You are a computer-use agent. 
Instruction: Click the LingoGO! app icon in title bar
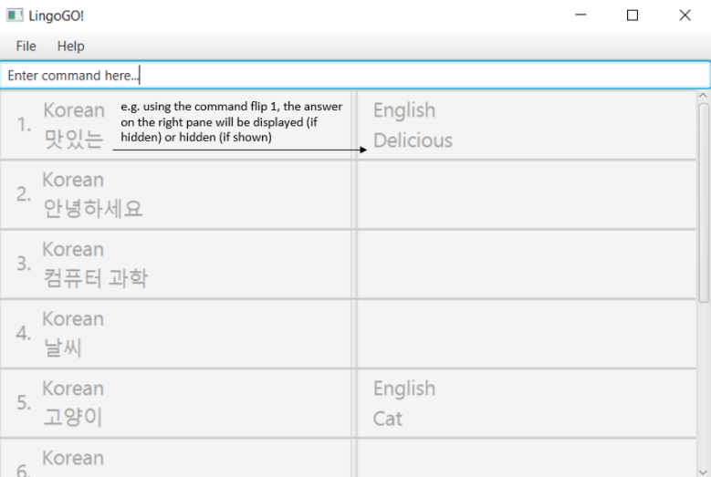(x=16, y=16)
